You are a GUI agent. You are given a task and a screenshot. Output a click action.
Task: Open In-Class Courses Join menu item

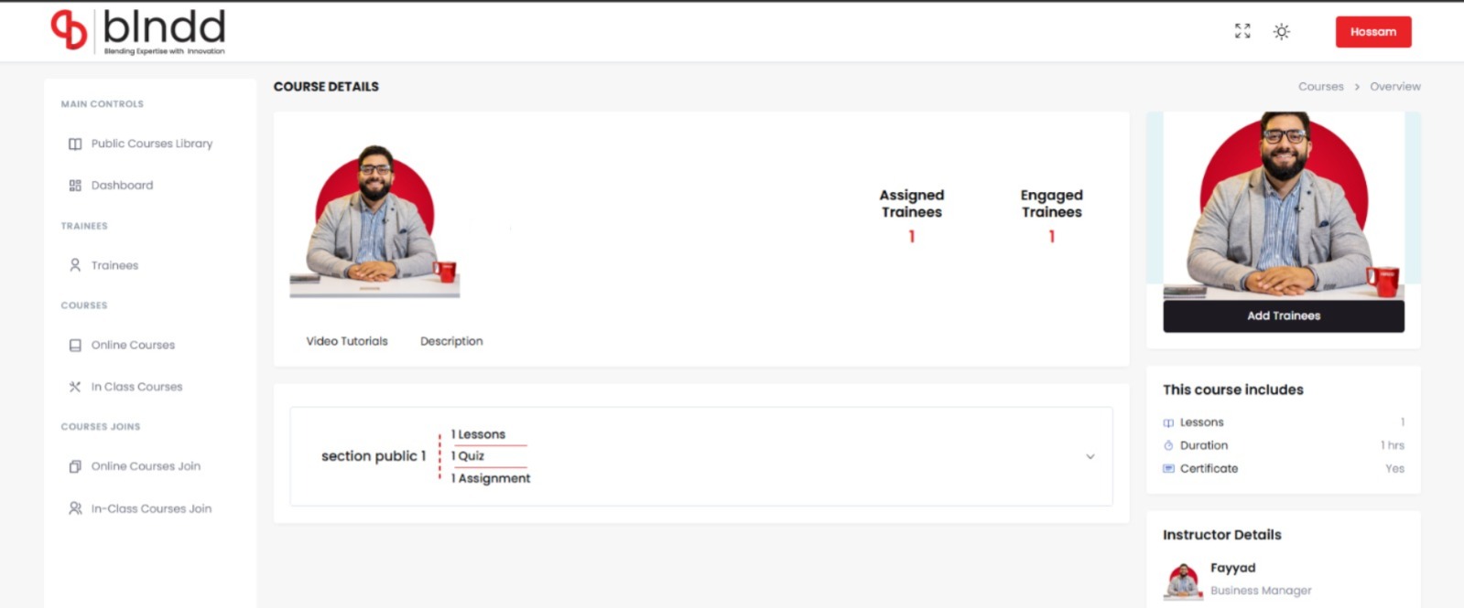click(x=151, y=508)
